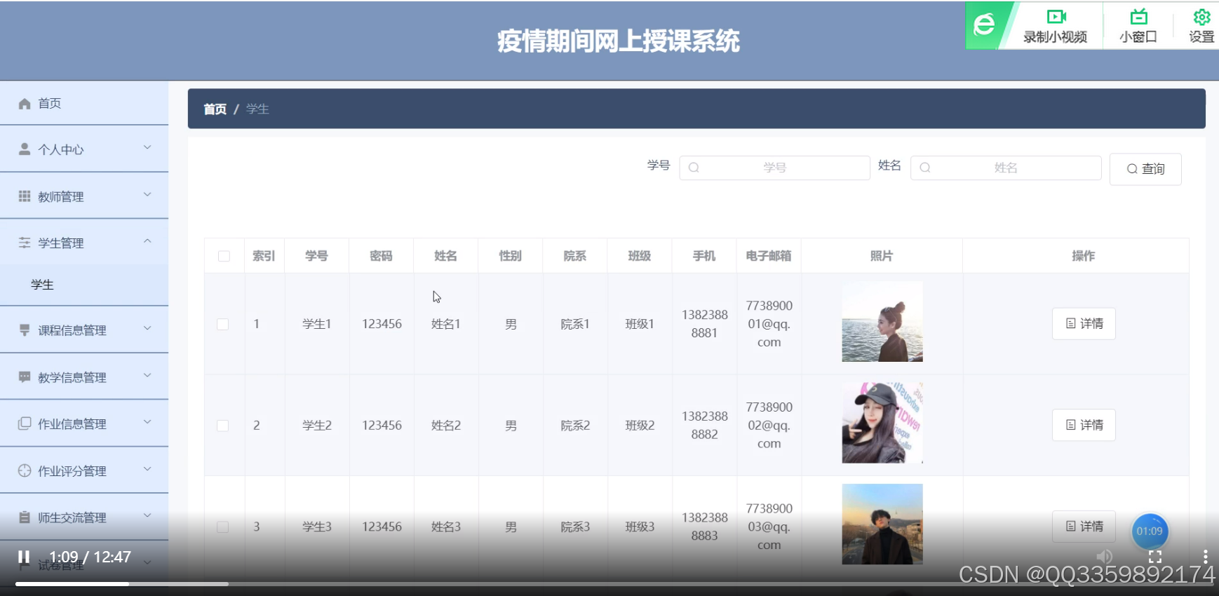Expand the 个人中心 menu chevron
Viewport: 1219px width, 596px height.
coord(147,147)
